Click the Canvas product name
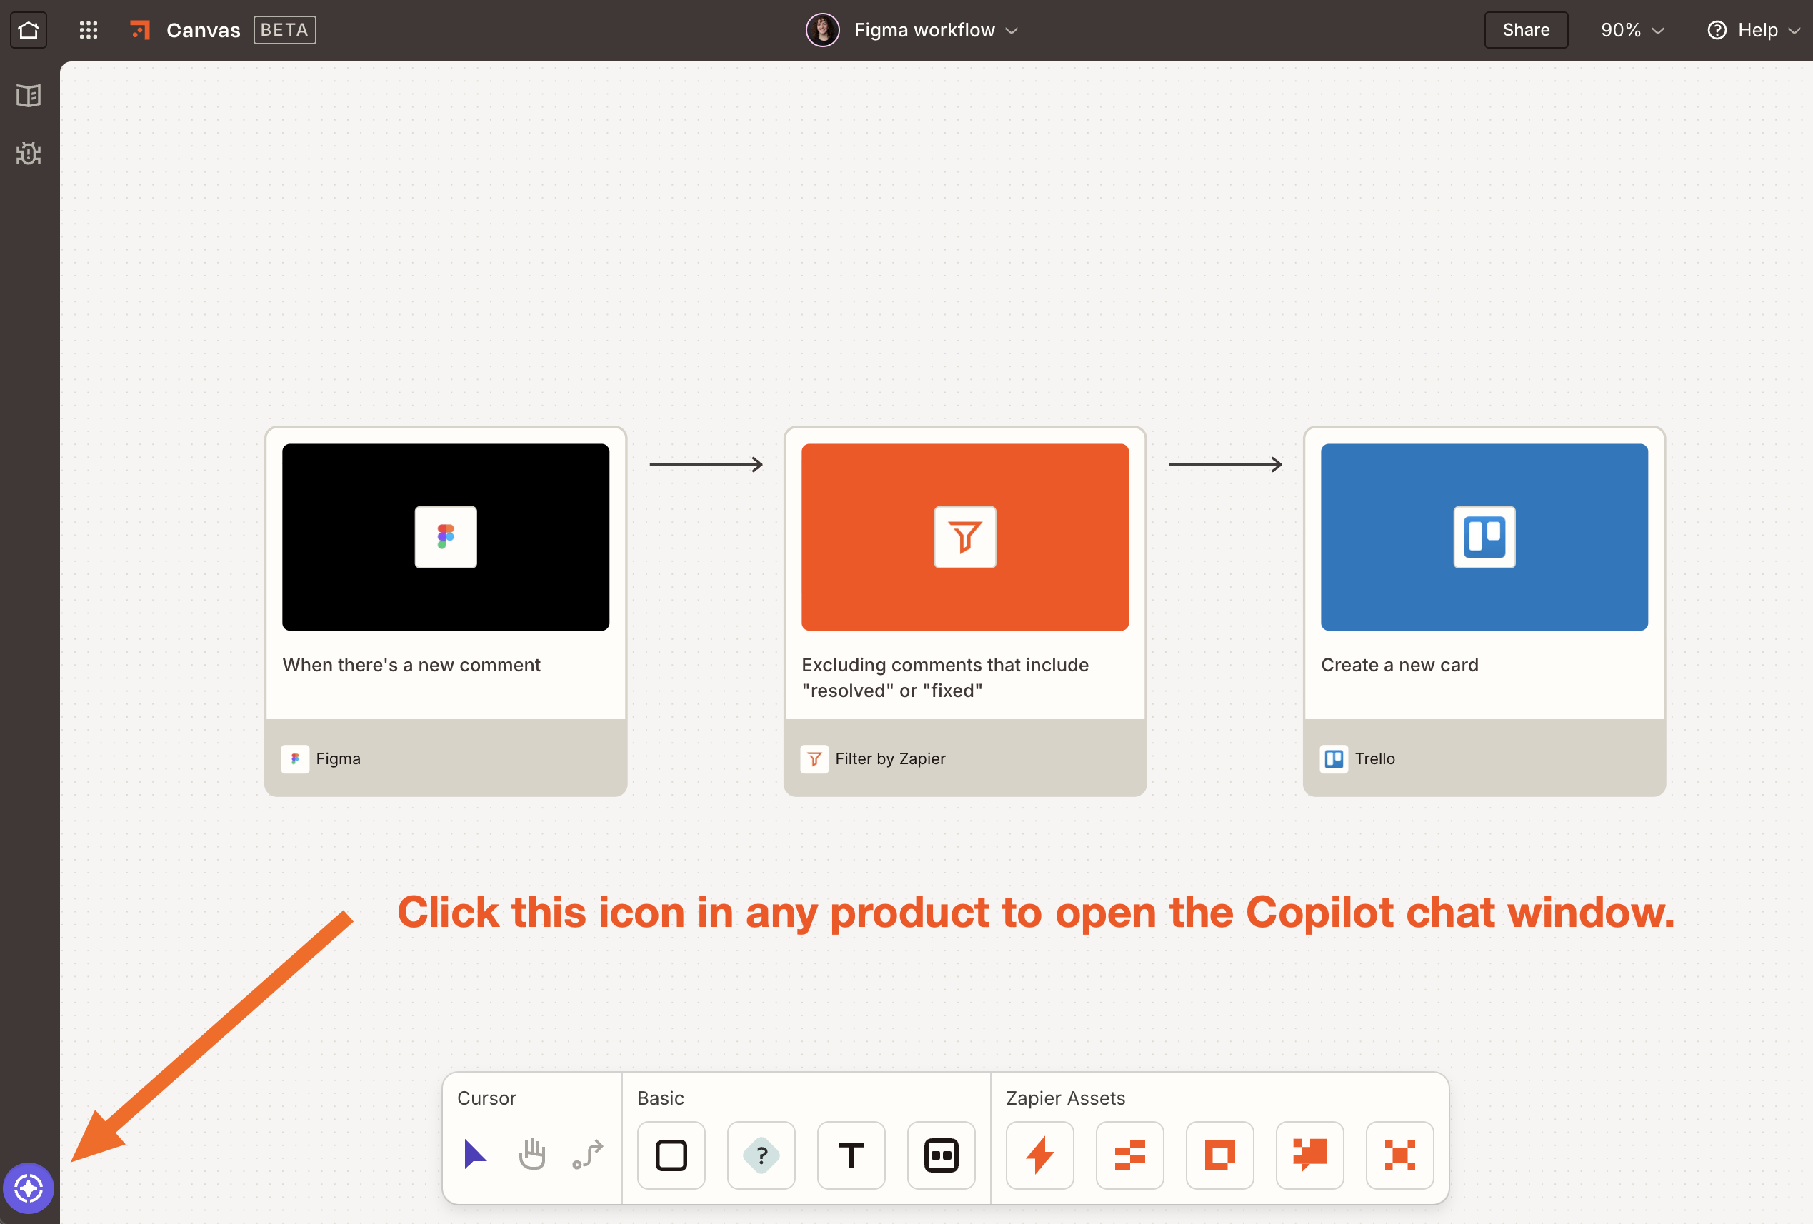 (204, 31)
